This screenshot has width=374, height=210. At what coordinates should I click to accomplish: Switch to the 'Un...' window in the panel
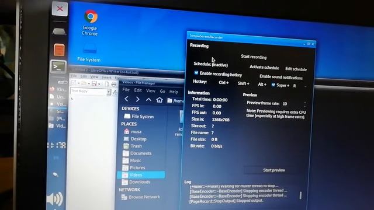58,97
